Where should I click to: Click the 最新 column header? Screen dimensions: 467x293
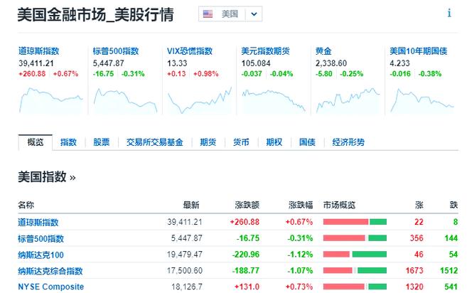pyautogui.click(x=191, y=205)
